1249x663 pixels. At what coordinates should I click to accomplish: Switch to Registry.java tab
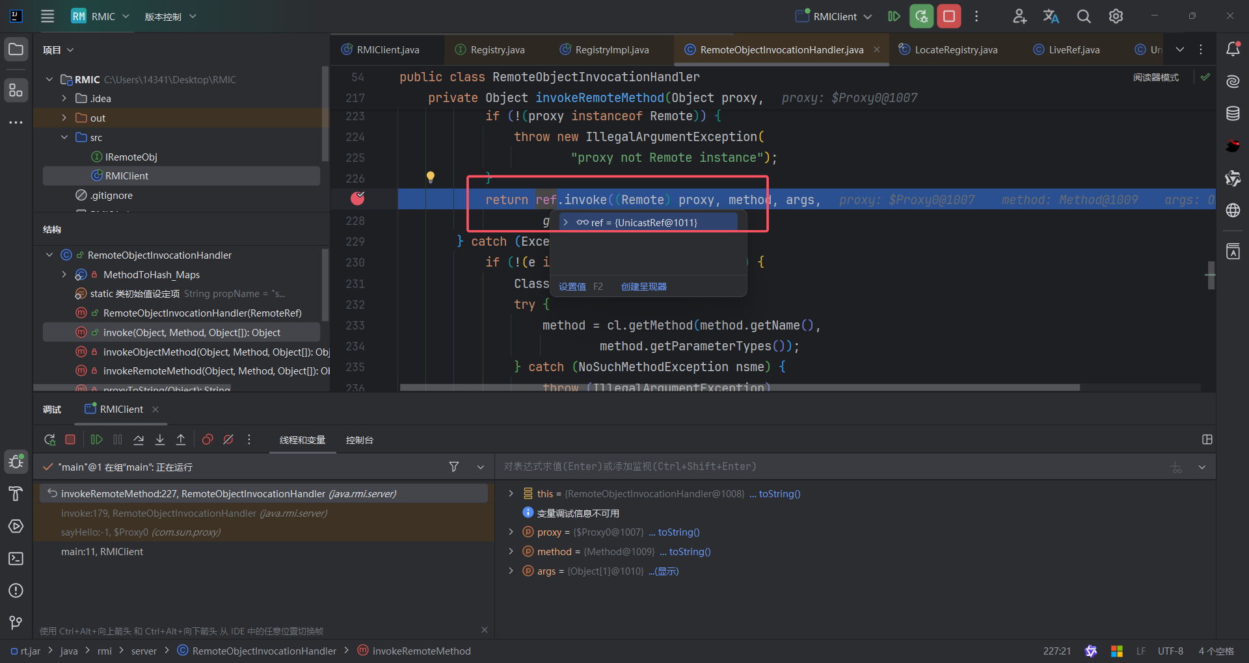[490, 49]
